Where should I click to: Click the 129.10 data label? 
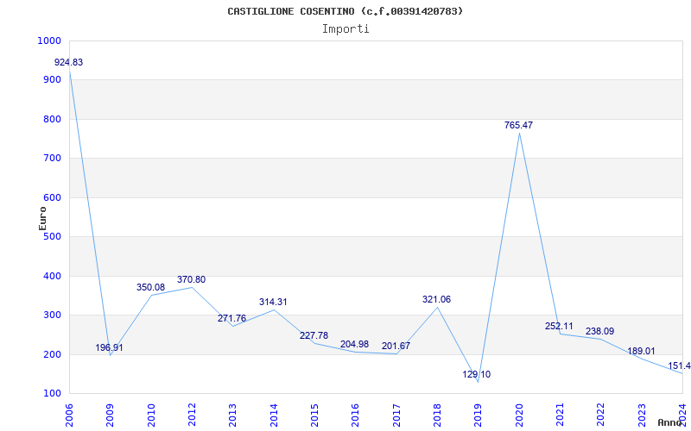477,375
